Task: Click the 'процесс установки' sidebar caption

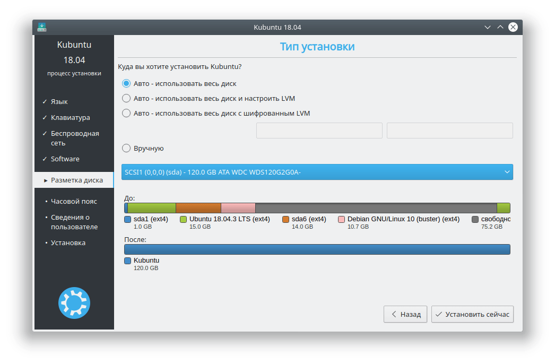Action: tap(74, 73)
